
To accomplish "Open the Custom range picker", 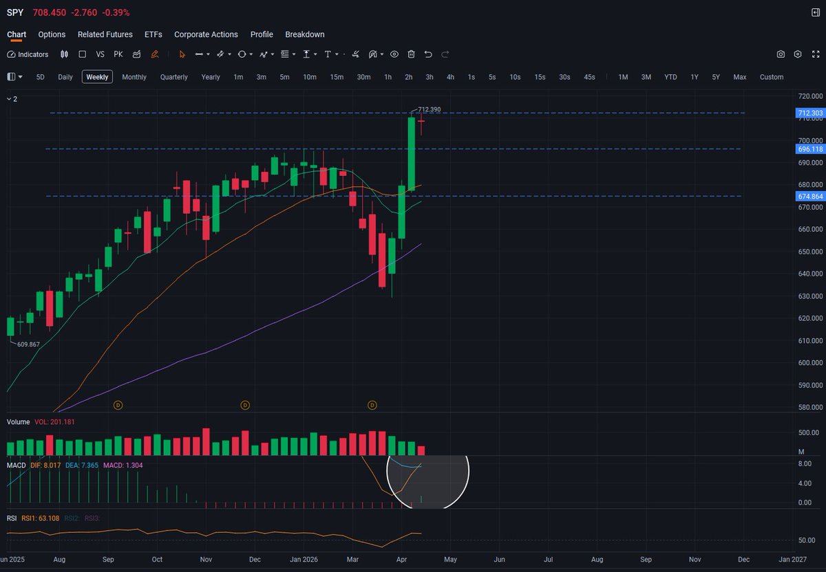I will click(x=772, y=77).
